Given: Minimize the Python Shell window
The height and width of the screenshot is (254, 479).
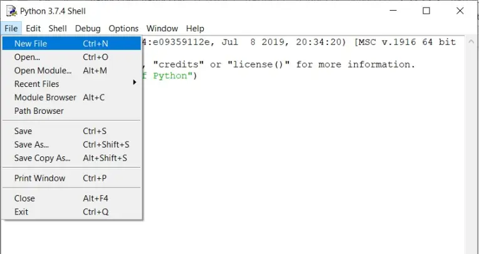Looking at the screenshot, I should pos(393,11).
